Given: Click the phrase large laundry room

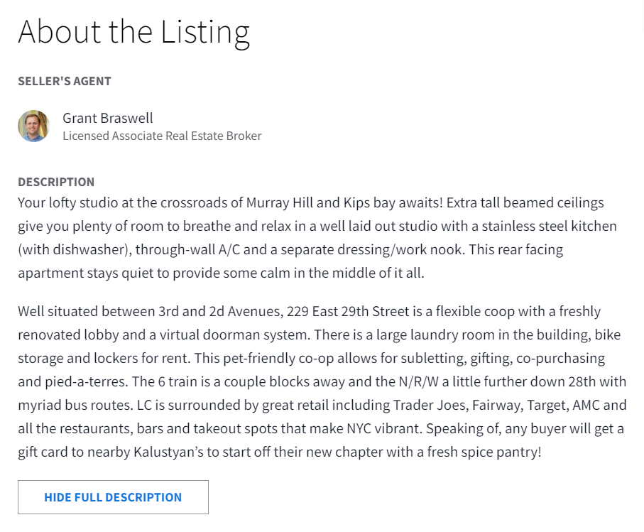Looking at the screenshot, I should 436,335.
